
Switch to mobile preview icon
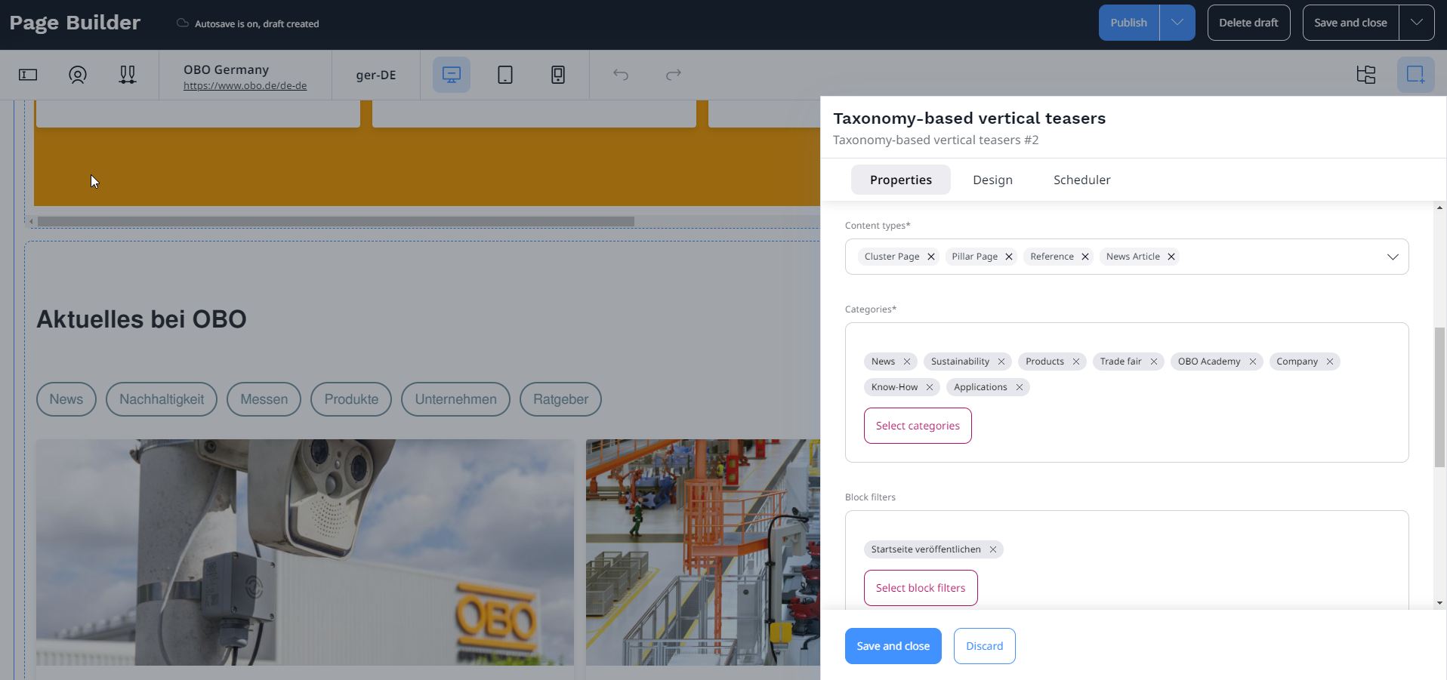click(x=557, y=75)
